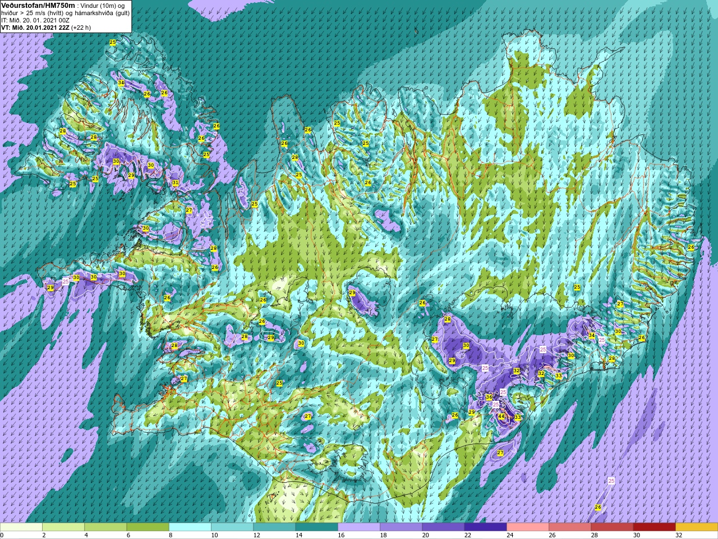Click the Veðurstofan/HM750m title text

[x=38, y=5]
